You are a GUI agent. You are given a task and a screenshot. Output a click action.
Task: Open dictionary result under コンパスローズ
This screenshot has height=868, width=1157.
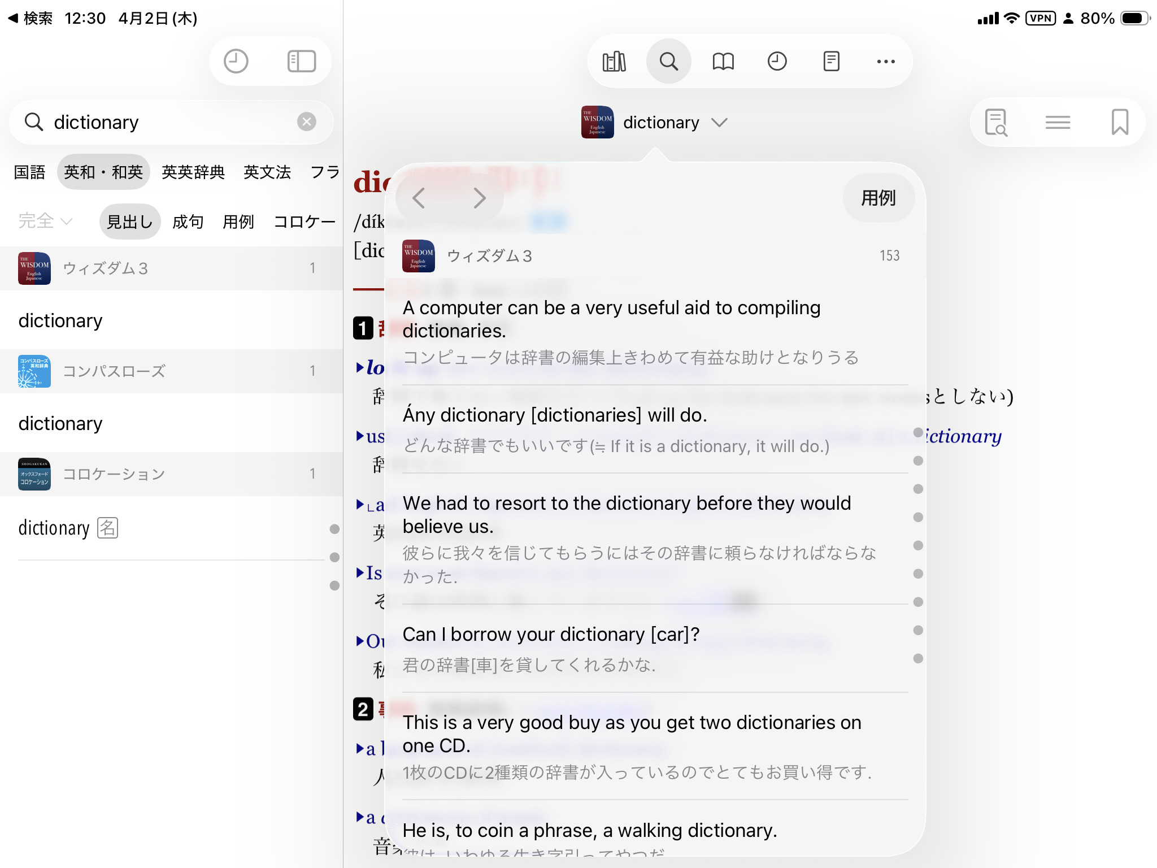pyautogui.click(x=60, y=423)
